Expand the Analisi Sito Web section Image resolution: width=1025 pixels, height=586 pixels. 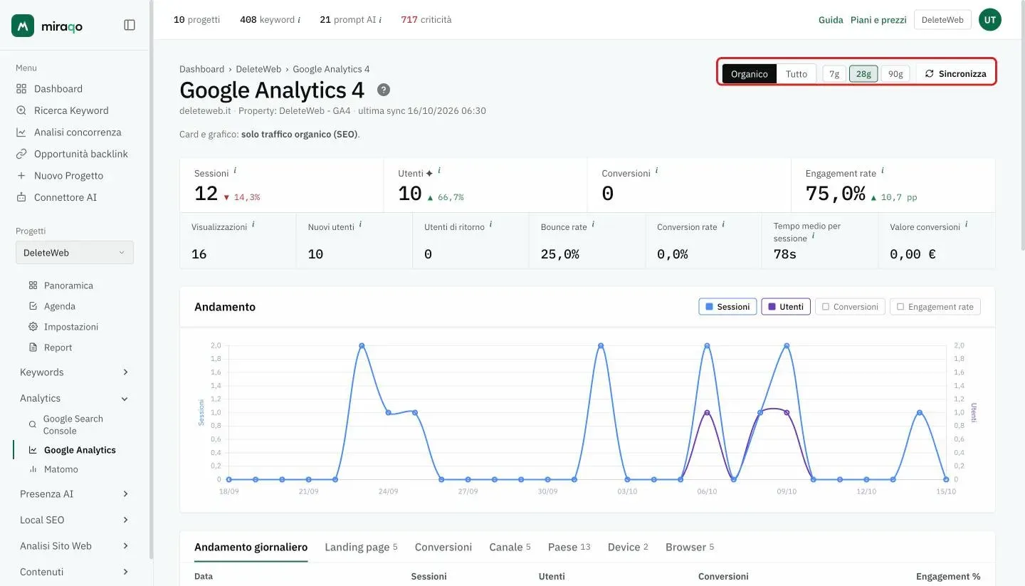point(75,546)
